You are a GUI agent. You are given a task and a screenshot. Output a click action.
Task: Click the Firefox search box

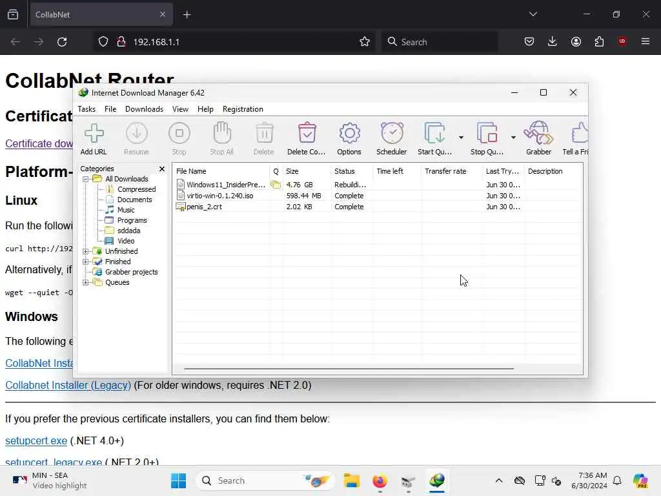click(440, 42)
